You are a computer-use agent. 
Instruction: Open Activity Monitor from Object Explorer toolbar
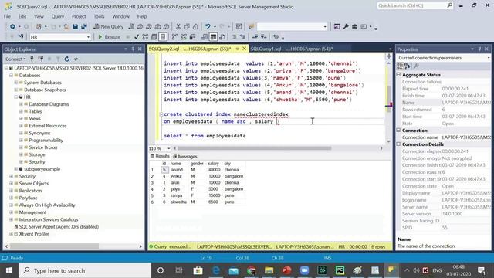click(76, 59)
